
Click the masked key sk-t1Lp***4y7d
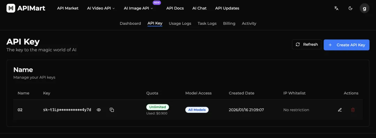(67, 110)
